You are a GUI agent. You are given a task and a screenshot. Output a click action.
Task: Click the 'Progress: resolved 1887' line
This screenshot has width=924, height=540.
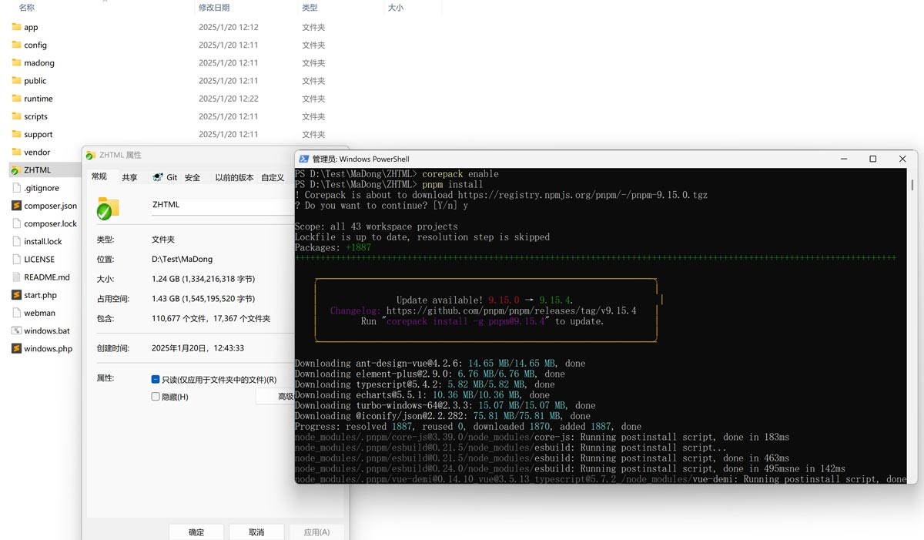click(467, 426)
